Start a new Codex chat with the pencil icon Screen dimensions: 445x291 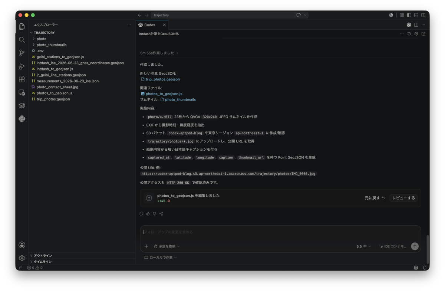tap(423, 34)
